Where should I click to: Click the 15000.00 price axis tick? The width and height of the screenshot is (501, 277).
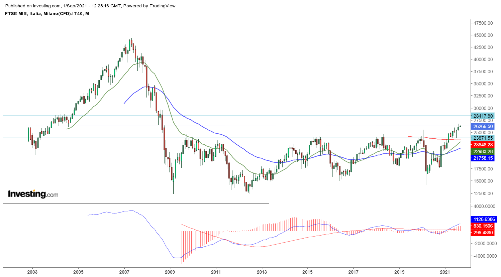[x=483, y=181]
